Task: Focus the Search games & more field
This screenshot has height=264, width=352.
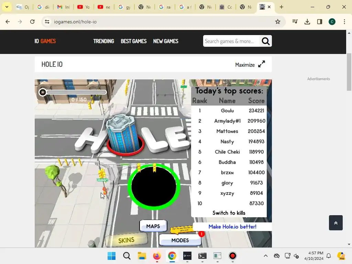Action: (231, 41)
